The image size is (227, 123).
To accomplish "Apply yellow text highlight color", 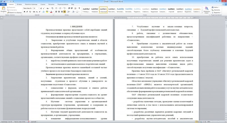I will pos(47,12).
